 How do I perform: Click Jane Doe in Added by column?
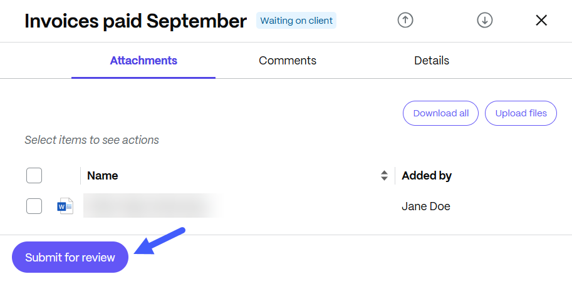[x=425, y=206]
